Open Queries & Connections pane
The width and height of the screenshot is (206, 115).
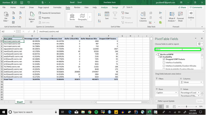[50, 13]
